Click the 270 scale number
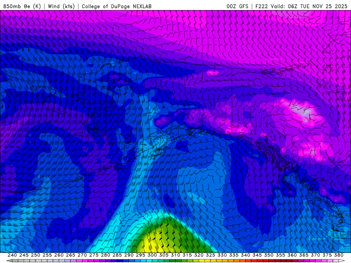Viewport: 351px width, 263px height. click(x=82, y=255)
